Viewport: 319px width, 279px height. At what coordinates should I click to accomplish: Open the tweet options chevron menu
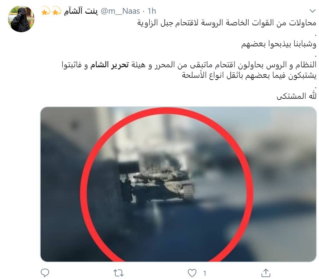point(312,11)
